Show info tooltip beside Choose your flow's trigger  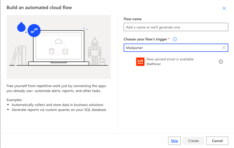point(175,39)
